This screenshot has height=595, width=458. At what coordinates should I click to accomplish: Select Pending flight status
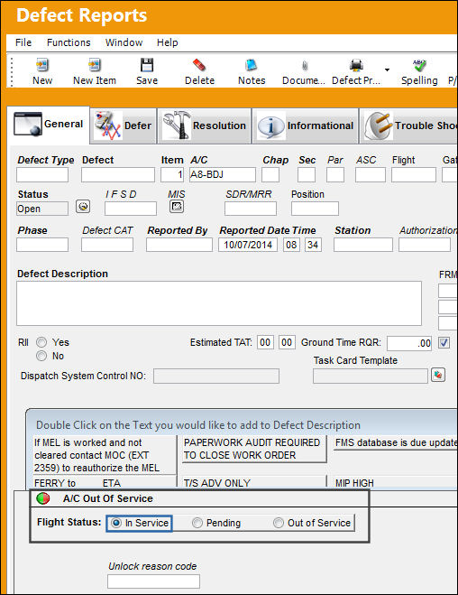pos(197,523)
